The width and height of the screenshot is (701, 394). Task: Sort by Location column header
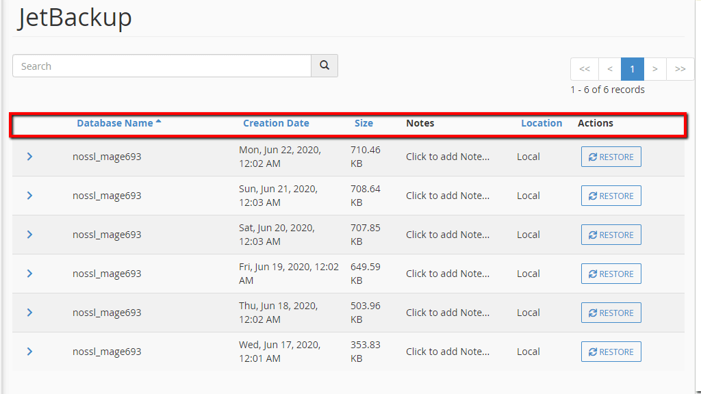pos(541,123)
